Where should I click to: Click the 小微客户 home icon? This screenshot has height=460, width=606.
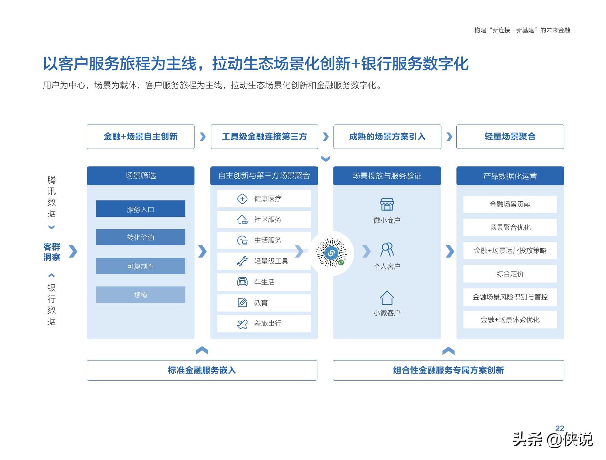pos(387,298)
